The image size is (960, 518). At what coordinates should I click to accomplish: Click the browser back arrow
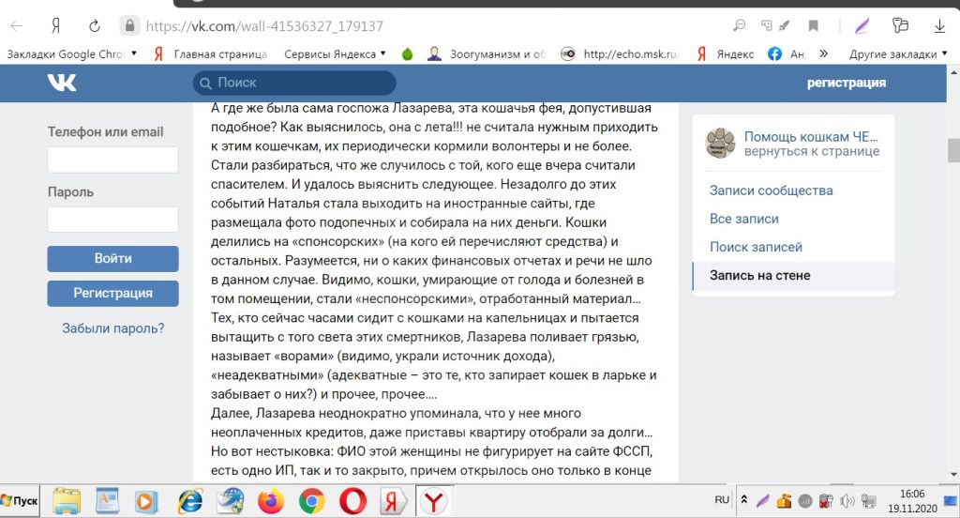point(17,26)
